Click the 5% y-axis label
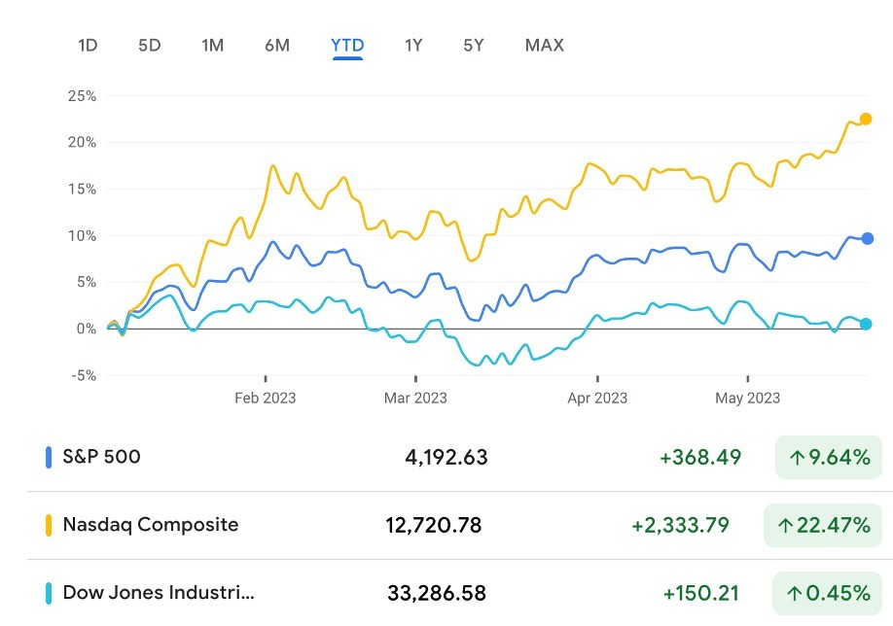The width and height of the screenshot is (893, 626). (x=86, y=282)
